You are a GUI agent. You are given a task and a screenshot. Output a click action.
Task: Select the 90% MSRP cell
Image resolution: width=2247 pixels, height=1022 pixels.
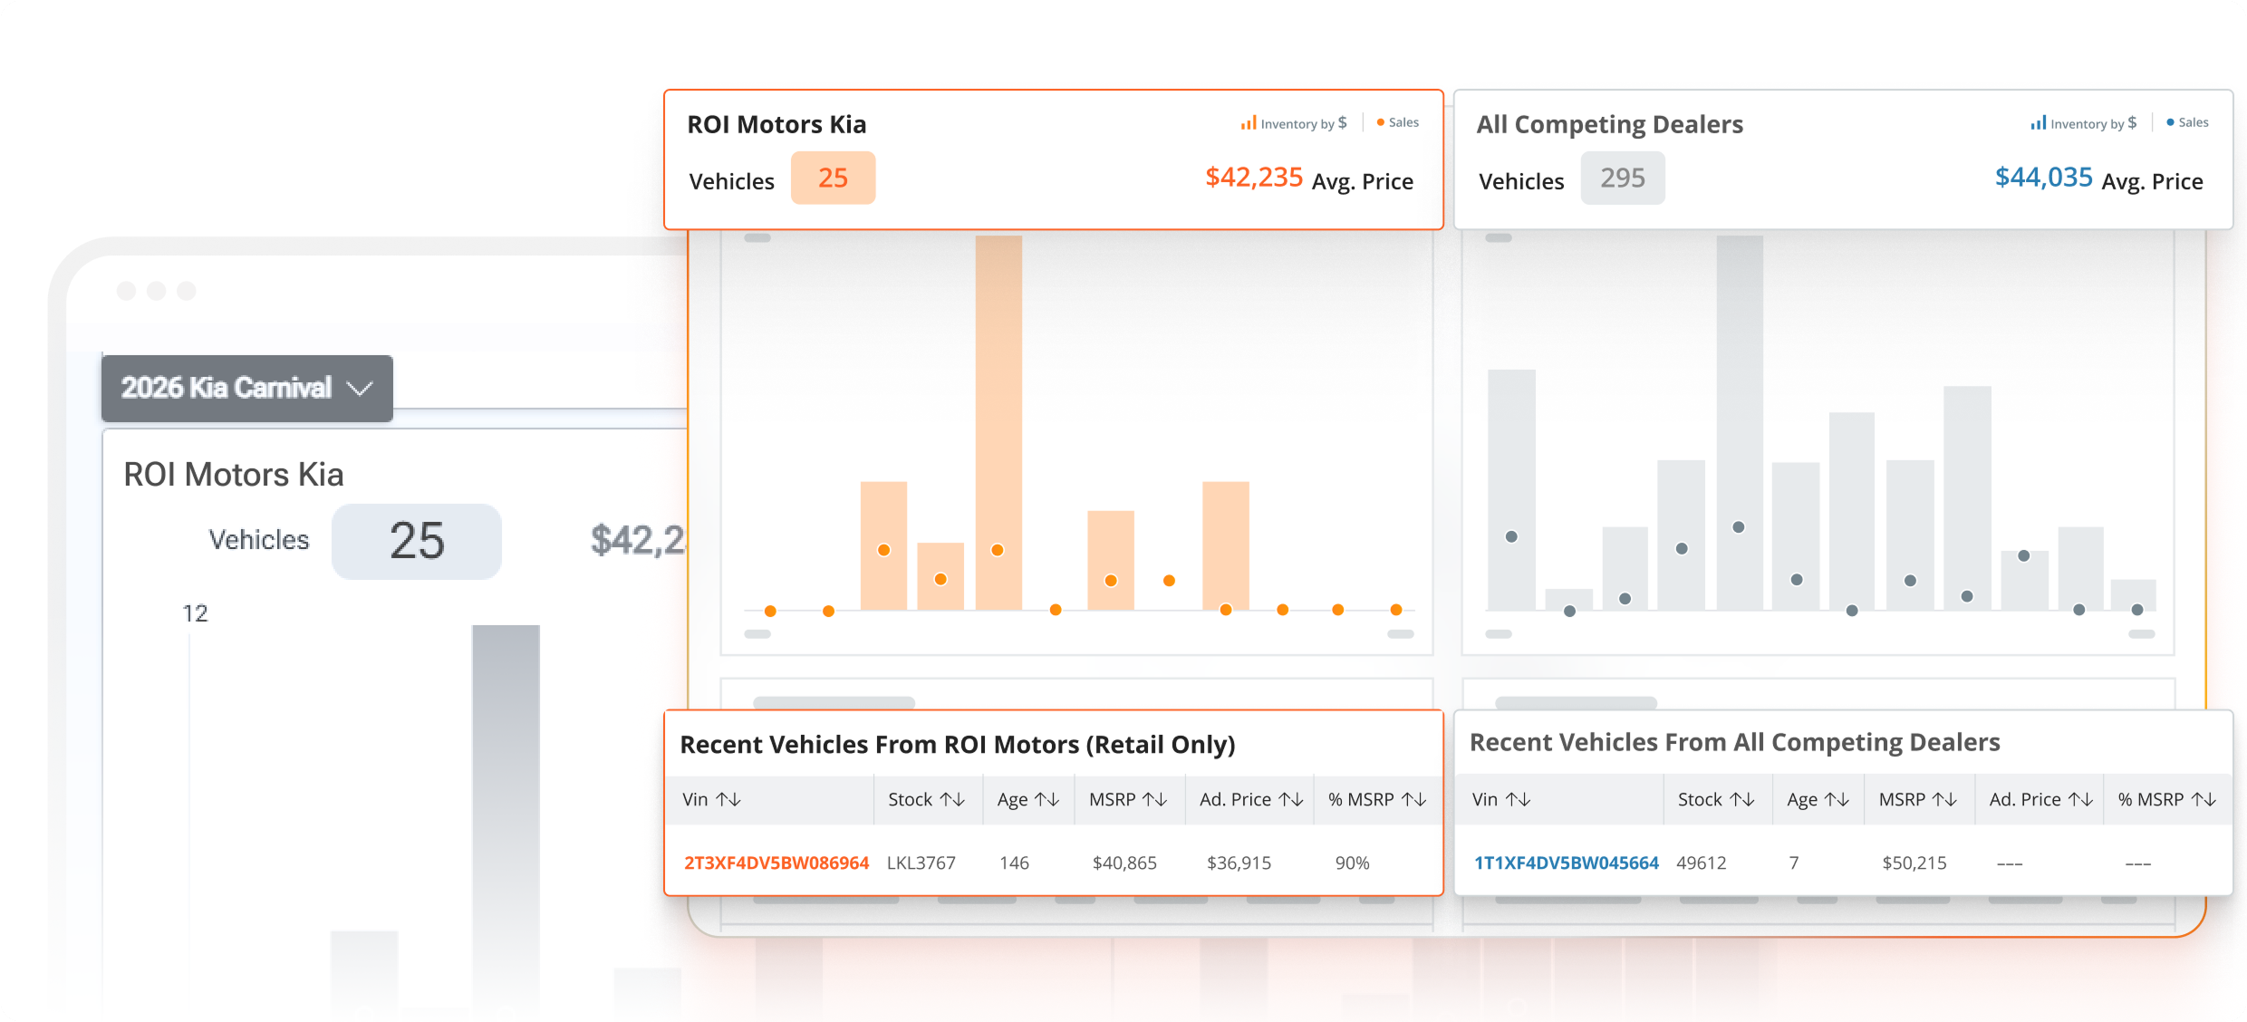(x=1352, y=863)
